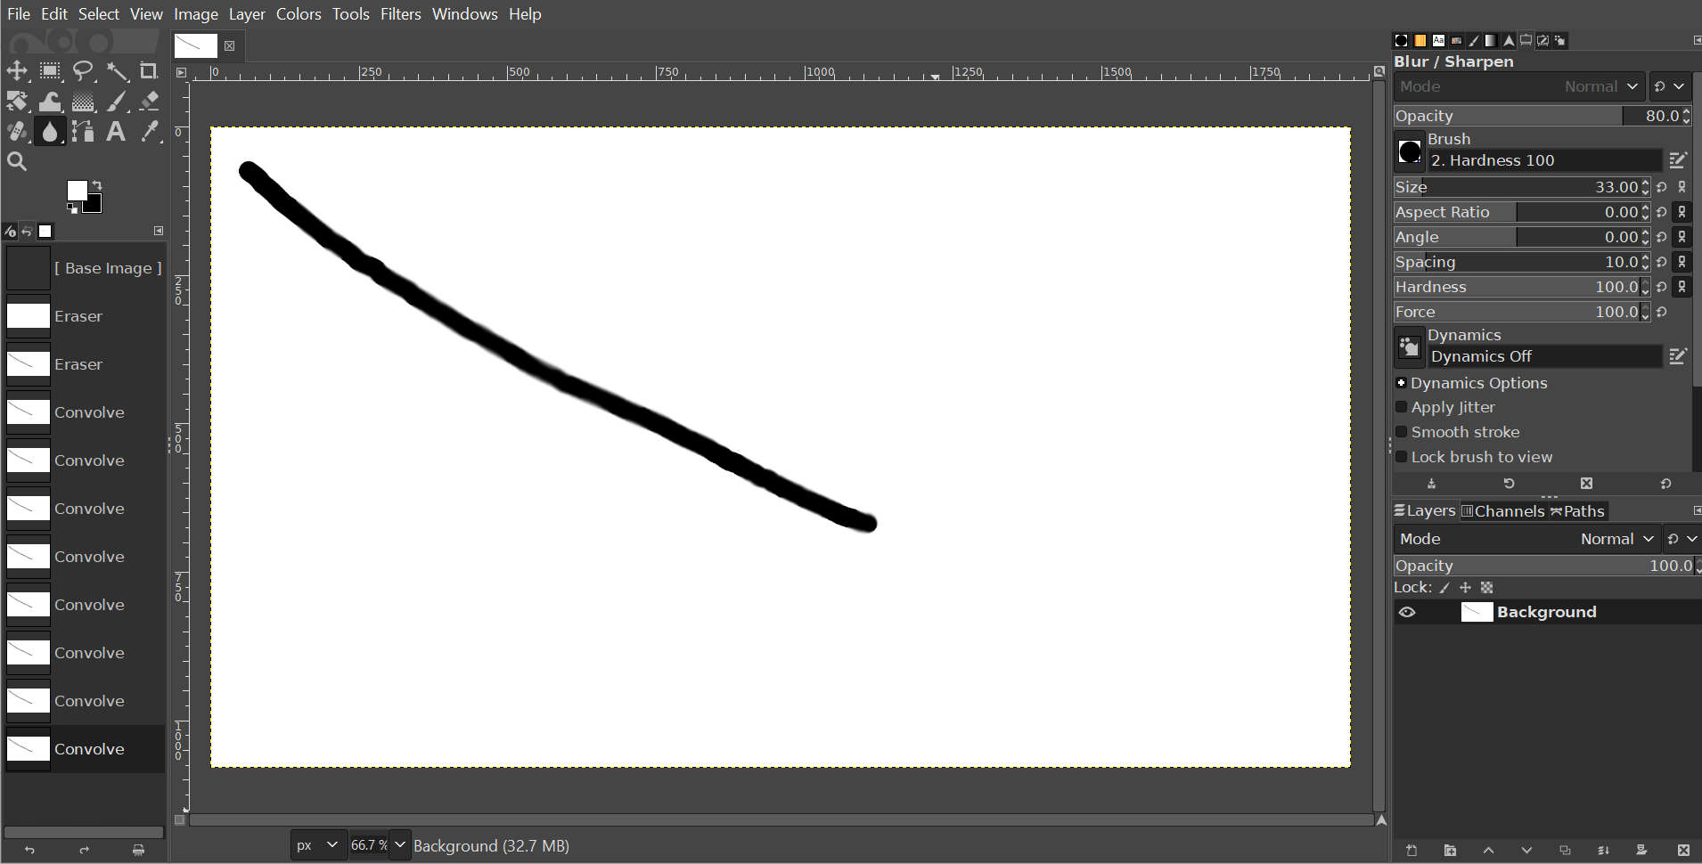Open the Fonts dock tab

click(1438, 40)
